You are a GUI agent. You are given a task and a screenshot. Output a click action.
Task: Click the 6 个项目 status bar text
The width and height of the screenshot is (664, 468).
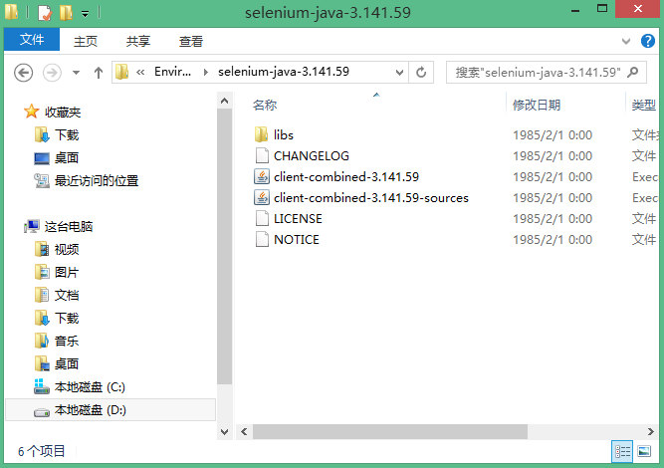[x=41, y=451]
